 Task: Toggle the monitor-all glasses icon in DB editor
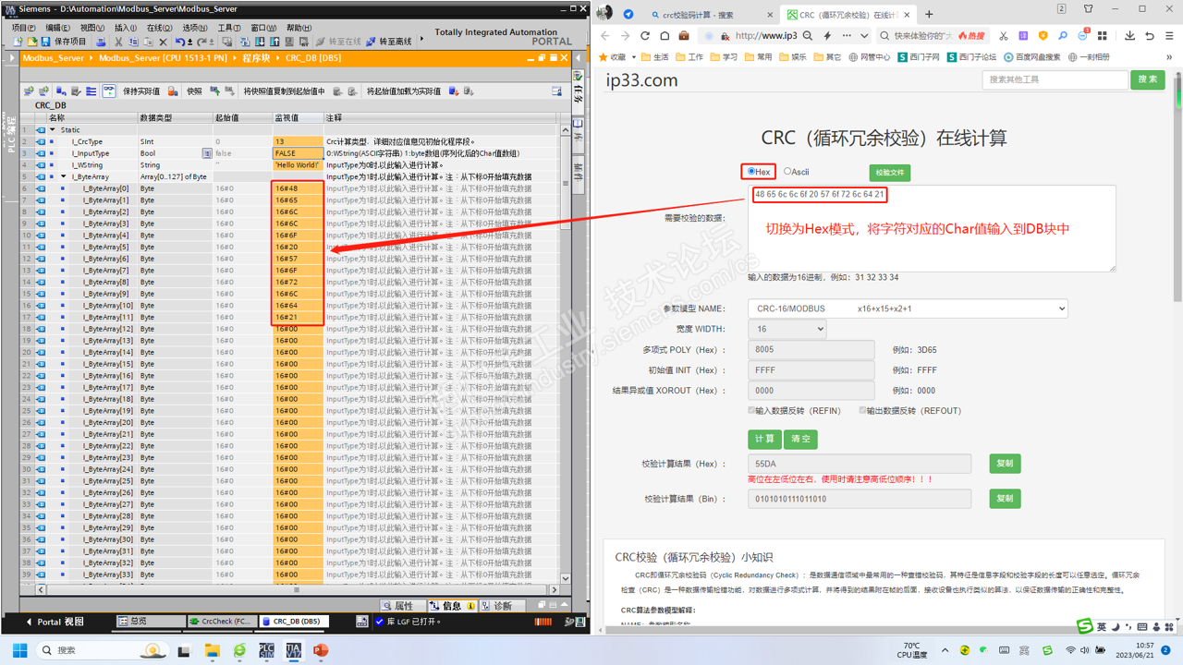click(109, 91)
